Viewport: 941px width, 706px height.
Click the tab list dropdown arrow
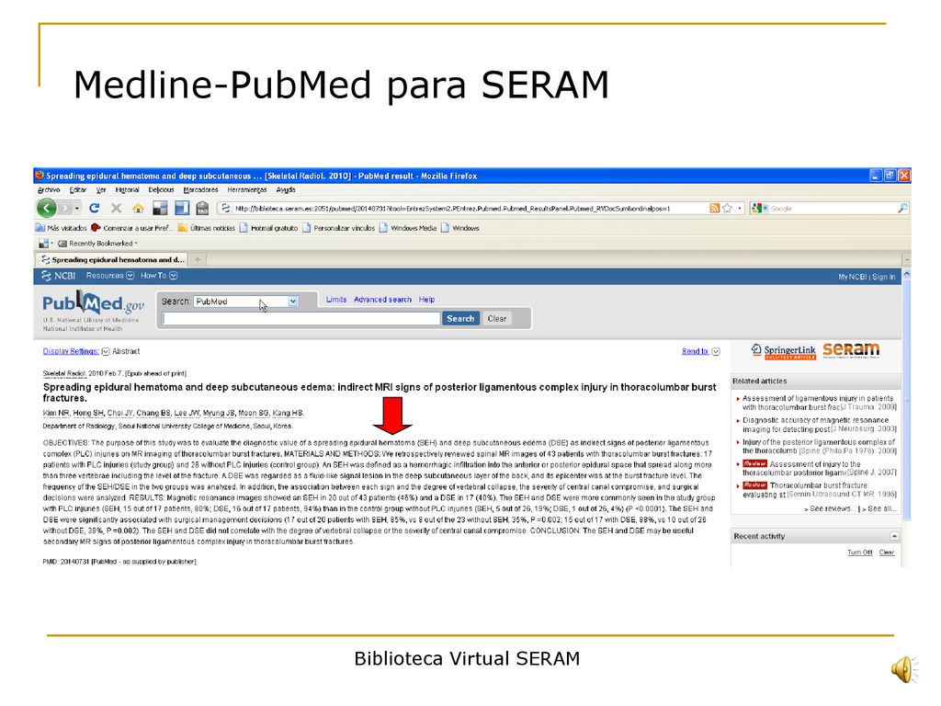click(907, 260)
